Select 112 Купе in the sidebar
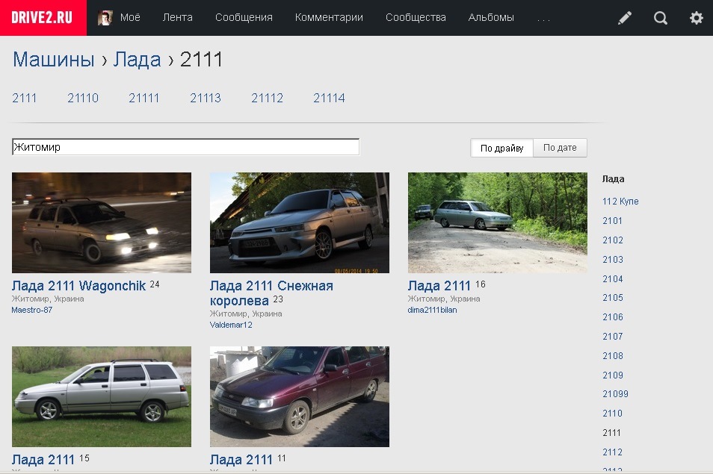 pos(620,201)
